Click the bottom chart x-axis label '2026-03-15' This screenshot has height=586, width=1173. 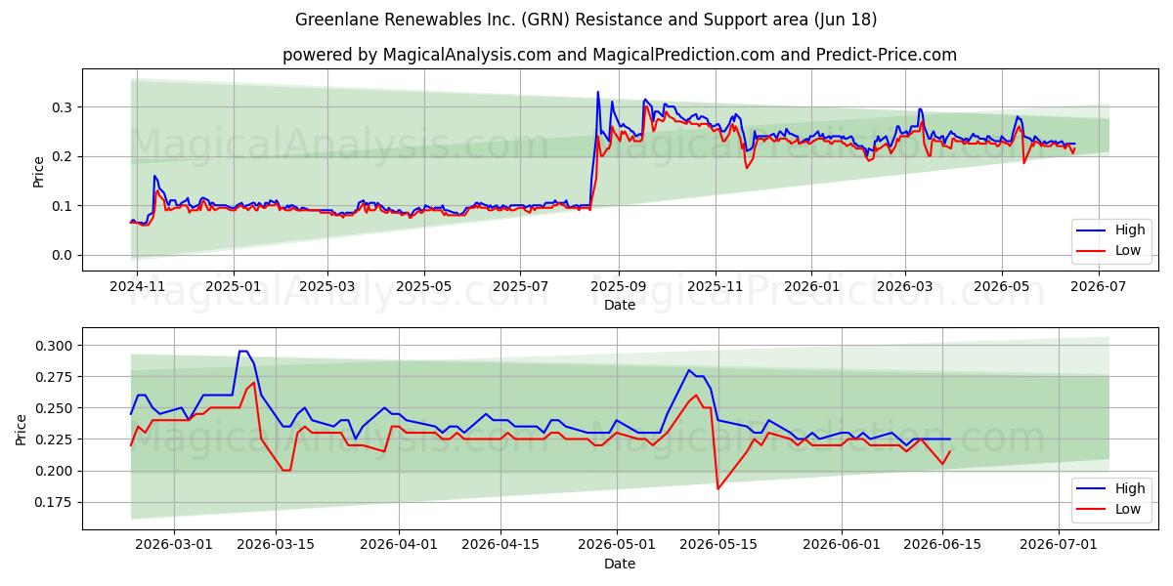coord(276,545)
